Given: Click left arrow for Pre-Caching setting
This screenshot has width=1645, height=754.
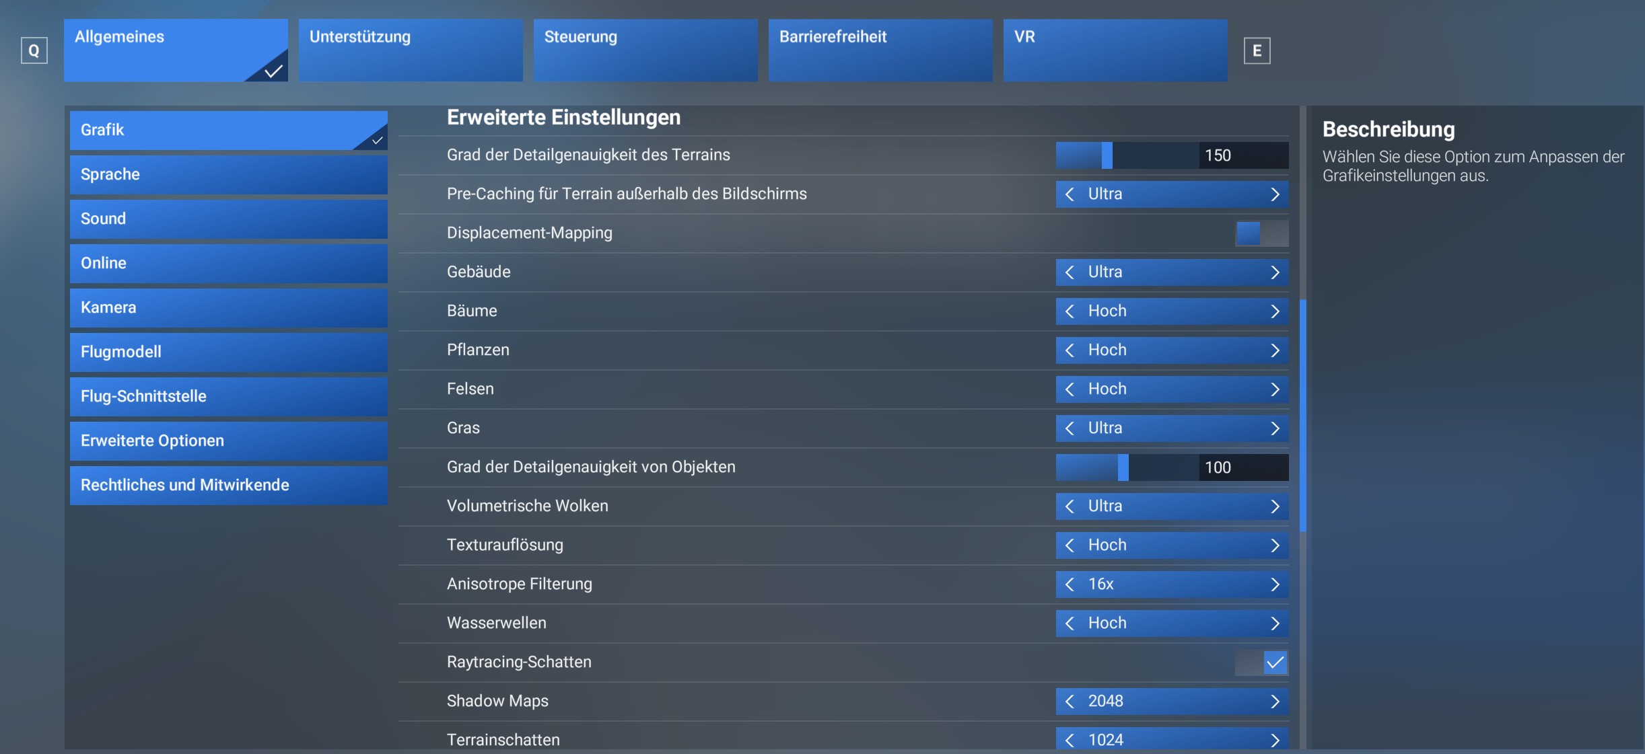Looking at the screenshot, I should click(x=1070, y=194).
